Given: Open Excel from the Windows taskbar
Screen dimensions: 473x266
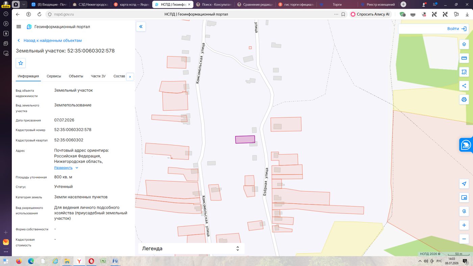Looking at the screenshot, I should coord(103,261).
